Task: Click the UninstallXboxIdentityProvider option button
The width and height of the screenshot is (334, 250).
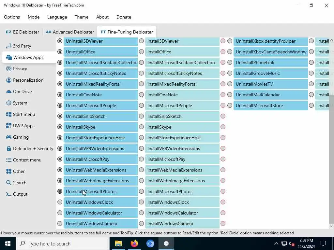Action: 271,41
